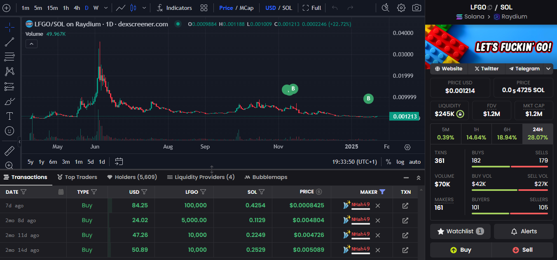Open chart settings gear
Viewport: 557px width, 260px height.
click(x=401, y=8)
